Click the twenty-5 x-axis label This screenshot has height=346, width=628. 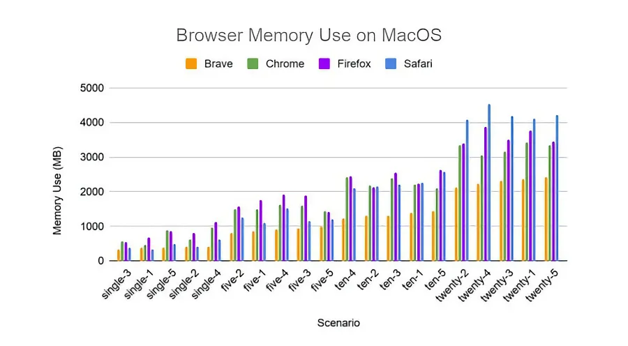(542, 287)
